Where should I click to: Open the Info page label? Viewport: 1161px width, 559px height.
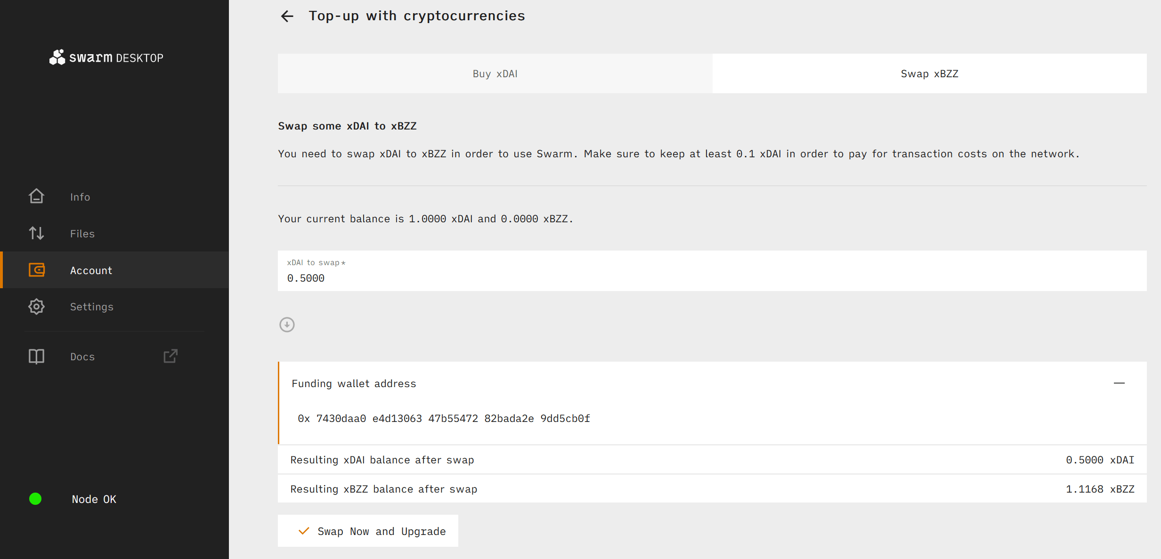(80, 197)
